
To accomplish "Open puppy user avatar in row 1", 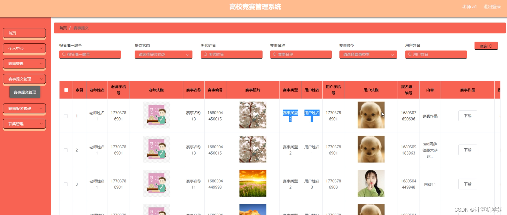I will point(371,115).
